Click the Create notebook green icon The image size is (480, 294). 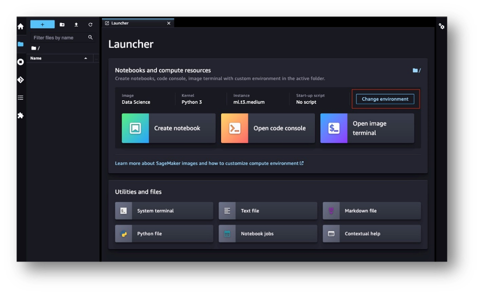pos(135,128)
